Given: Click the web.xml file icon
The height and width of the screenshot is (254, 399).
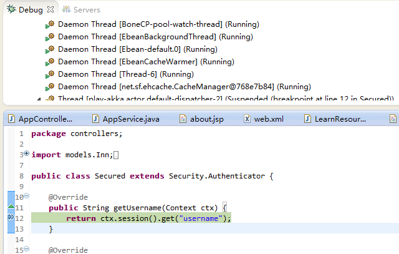Looking at the screenshot, I should click(x=248, y=119).
